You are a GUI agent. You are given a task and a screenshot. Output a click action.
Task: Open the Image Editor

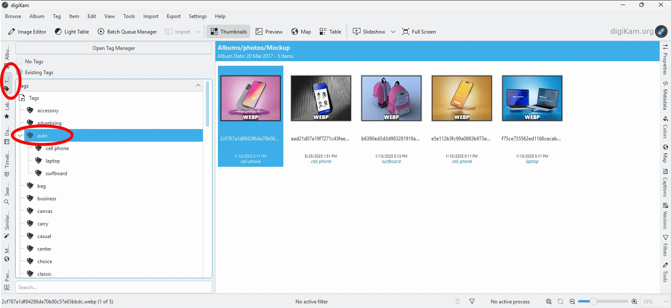(x=27, y=32)
